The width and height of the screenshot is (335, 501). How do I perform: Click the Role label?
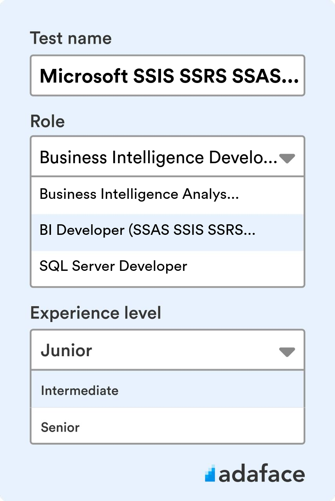point(47,122)
